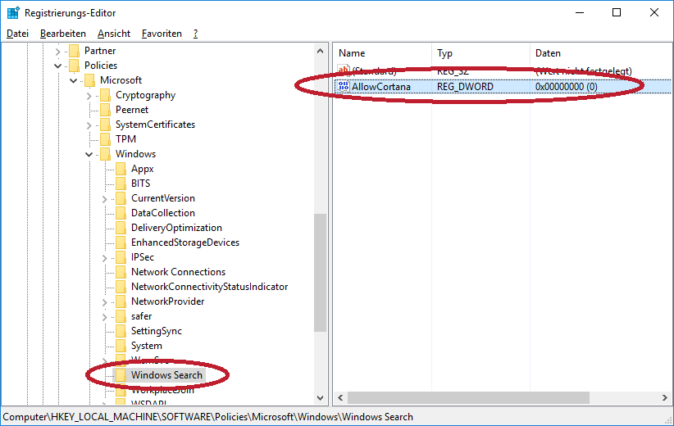674x426 pixels.
Task: Open the Datei menu
Action: point(17,34)
